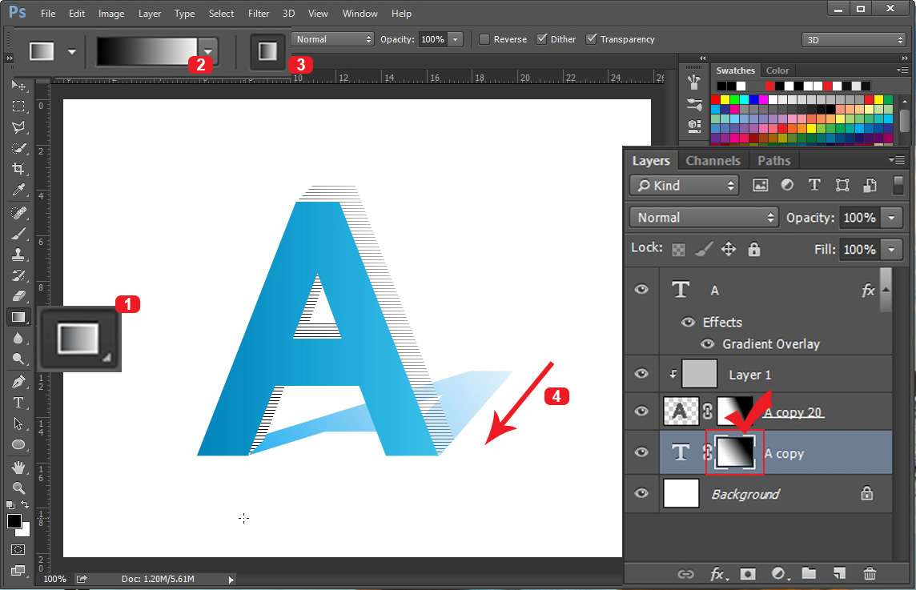Viewport: 916px width, 590px height.
Task: Add a layer mask
Action: pos(748,574)
